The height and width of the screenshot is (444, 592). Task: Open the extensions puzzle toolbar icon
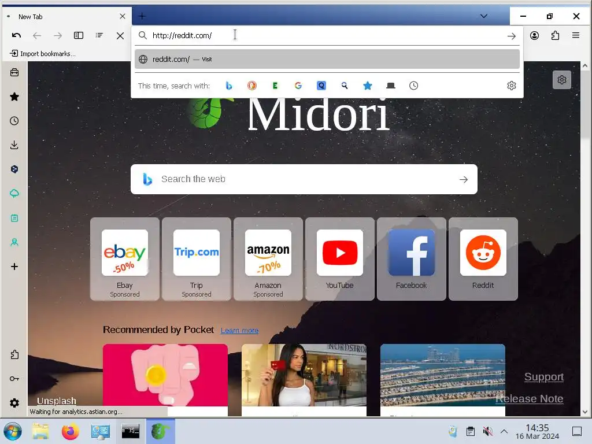pyautogui.click(x=555, y=35)
